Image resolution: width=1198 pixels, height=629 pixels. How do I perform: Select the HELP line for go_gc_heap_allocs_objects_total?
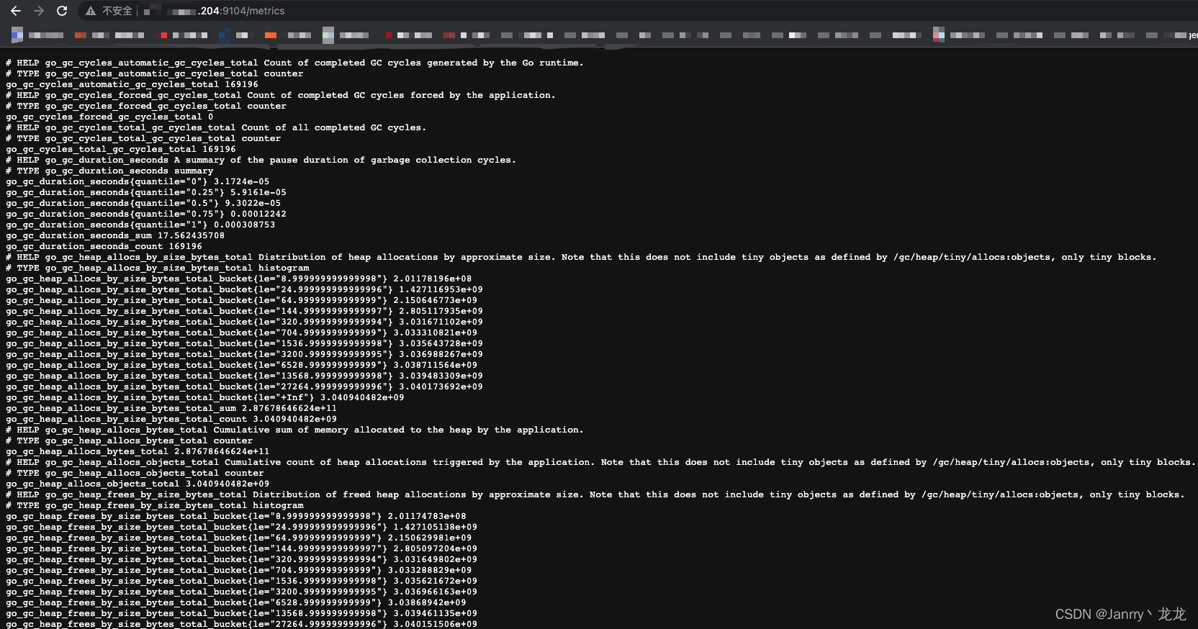(x=600, y=463)
